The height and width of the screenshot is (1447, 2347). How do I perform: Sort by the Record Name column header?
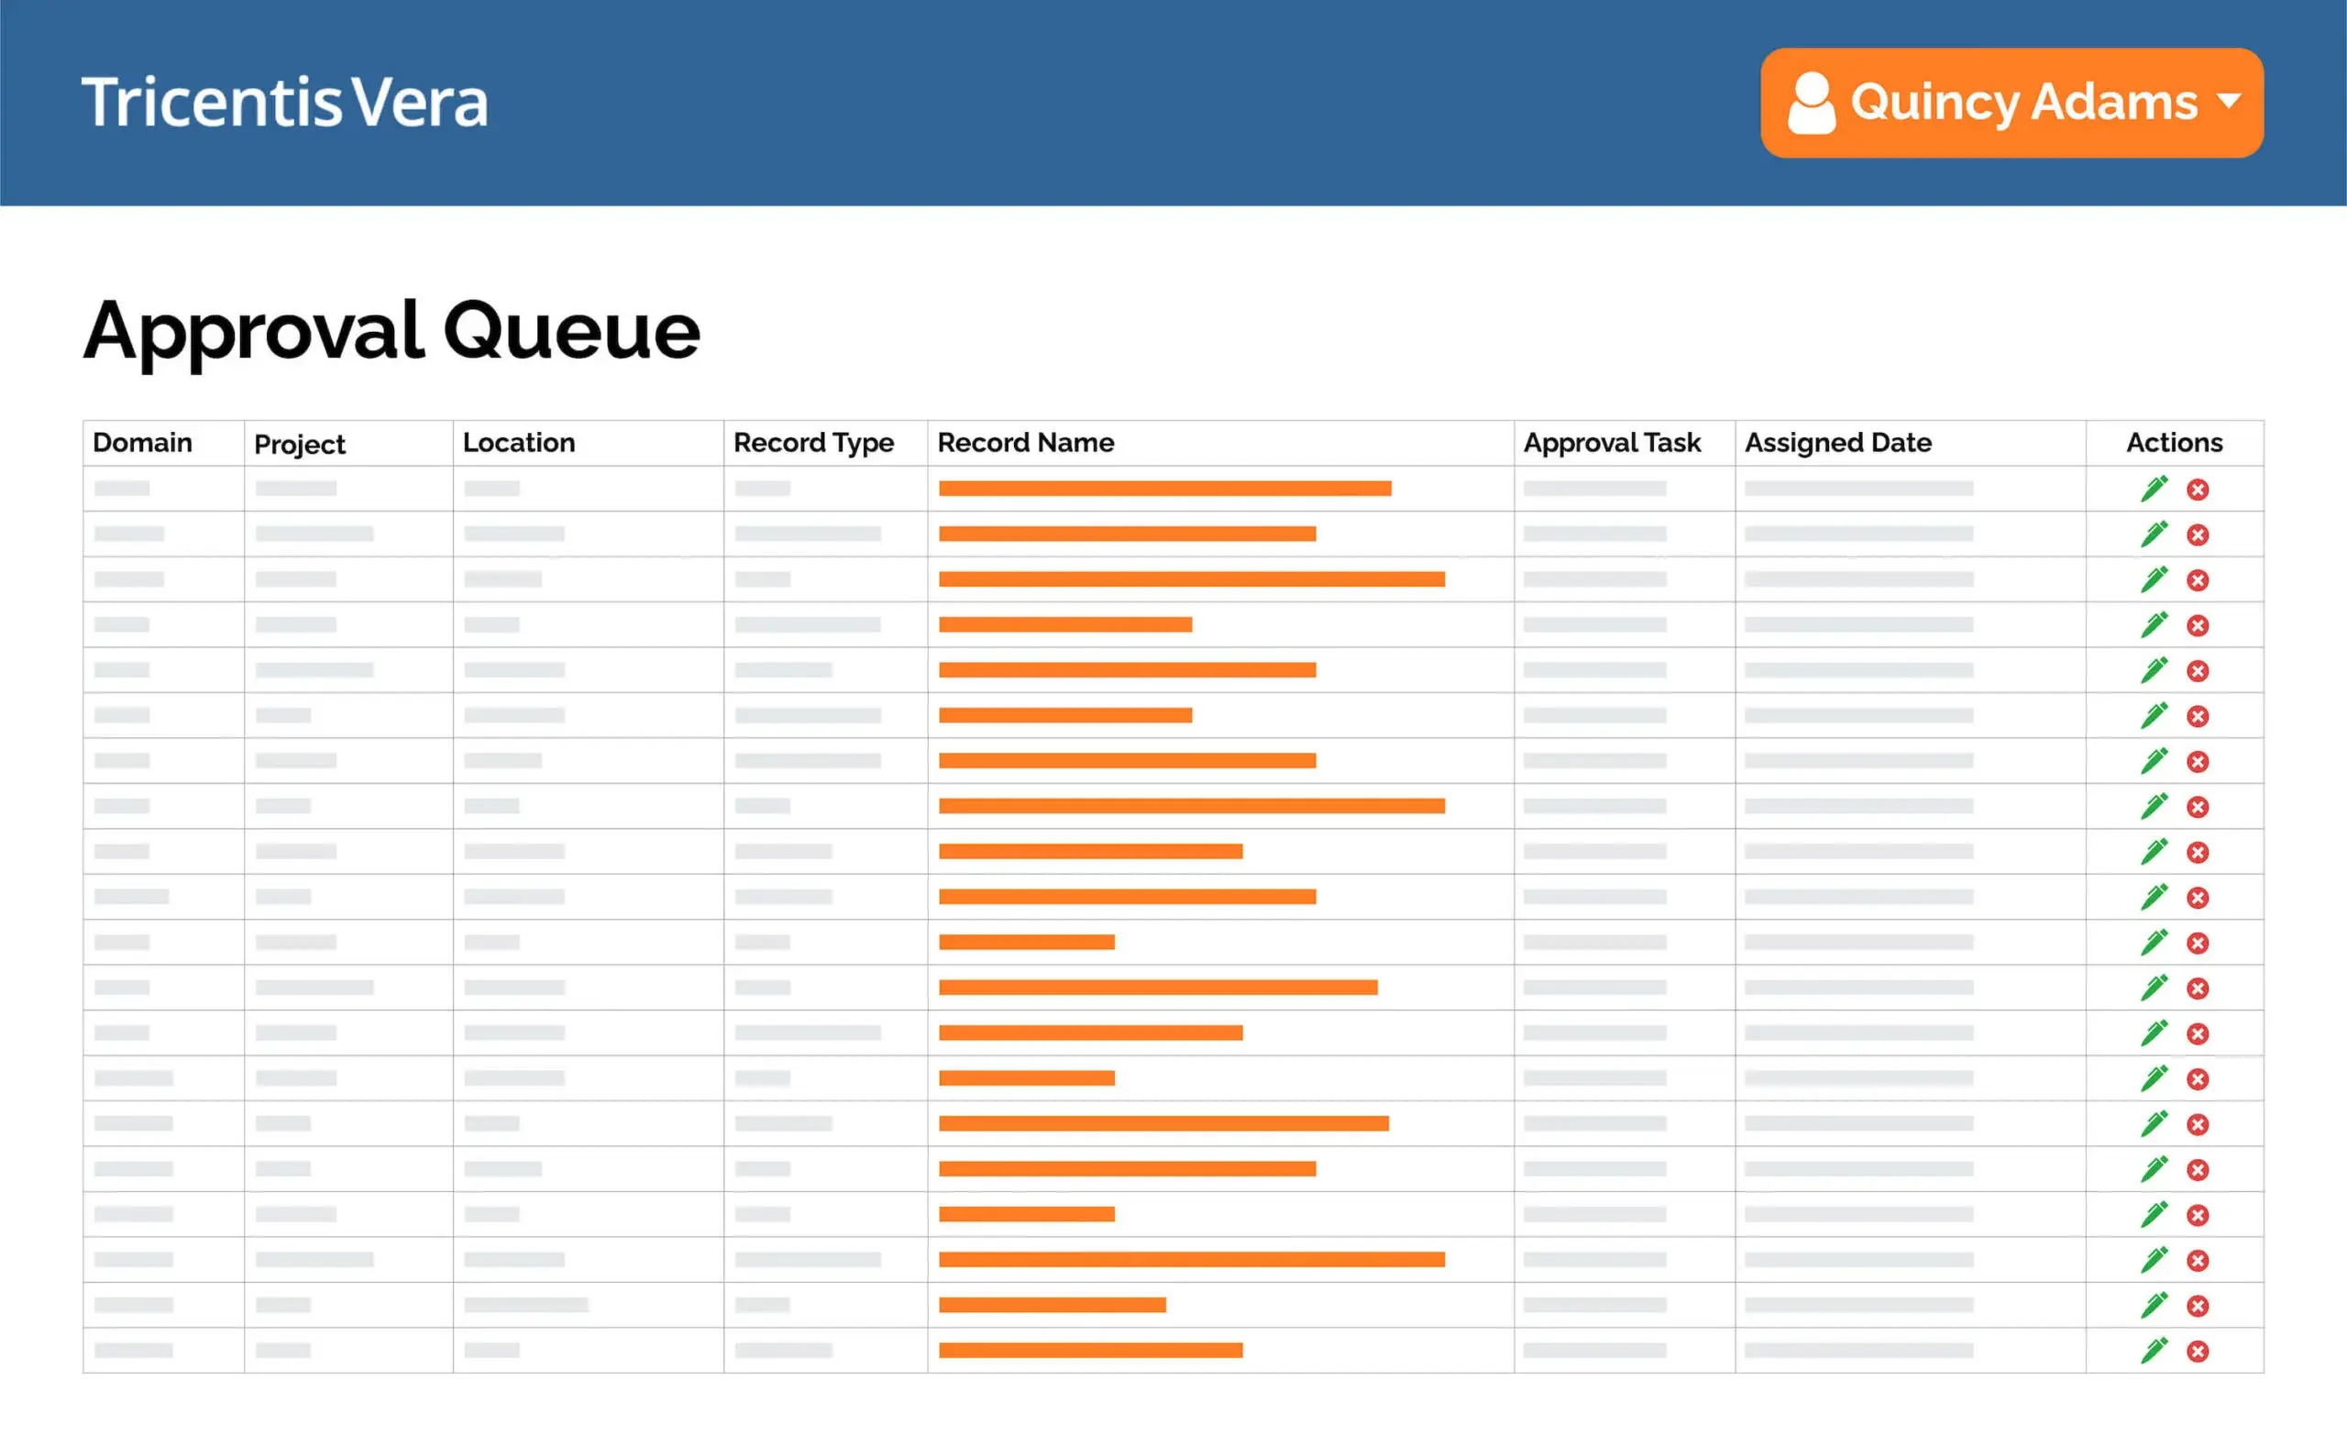pos(1025,442)
